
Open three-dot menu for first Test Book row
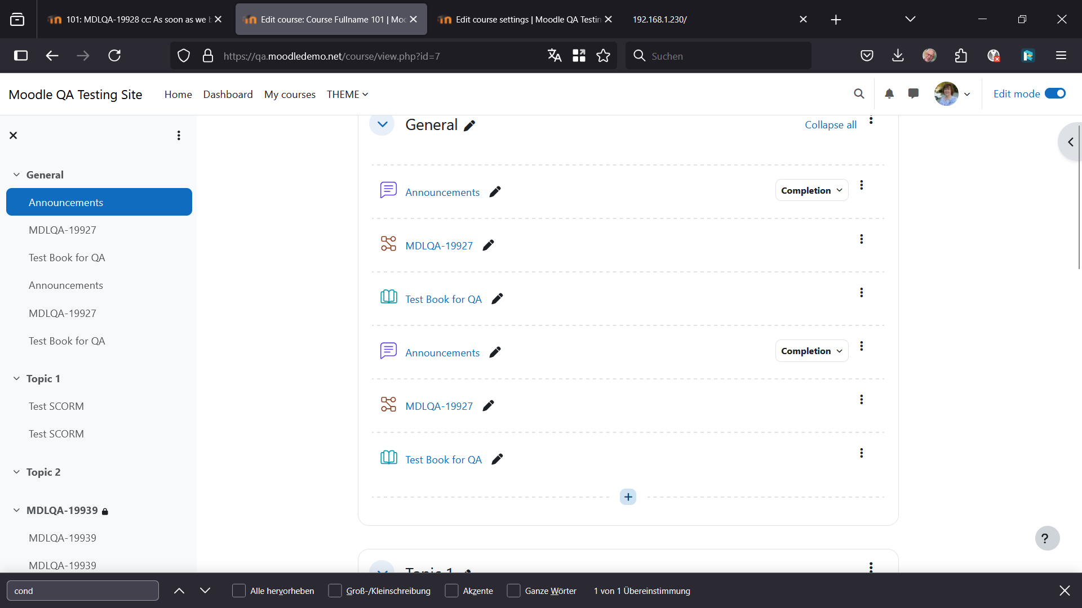click(861, 293)
